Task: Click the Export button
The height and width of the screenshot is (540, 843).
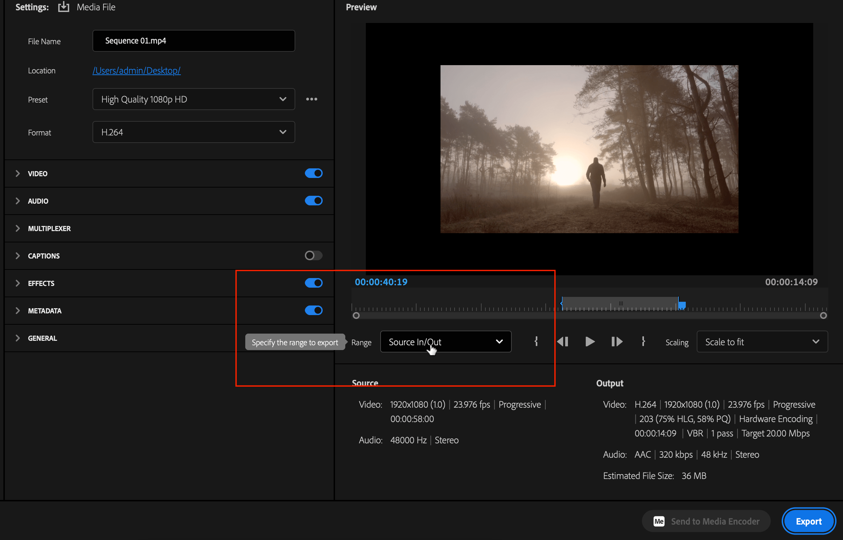Action: [x=808, y=521]
